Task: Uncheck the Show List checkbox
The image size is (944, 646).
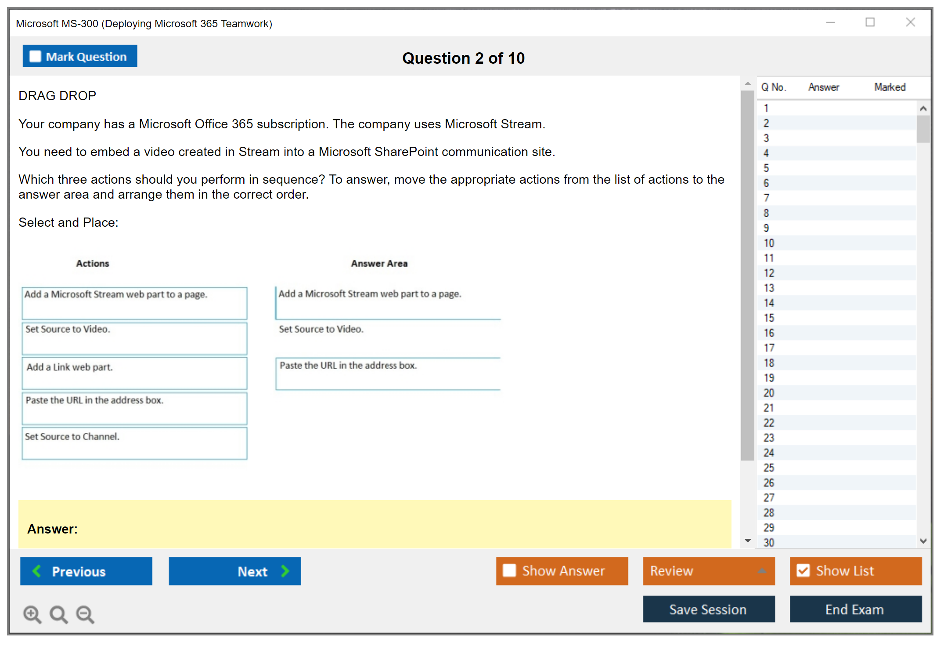Action: pos(803,570)
